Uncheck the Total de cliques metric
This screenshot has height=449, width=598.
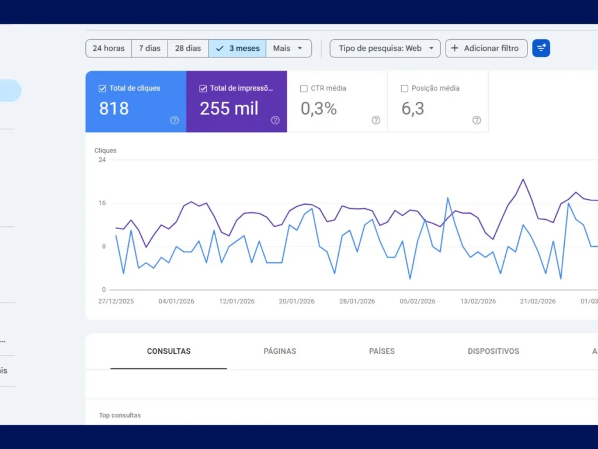click(x=102, y=88)
